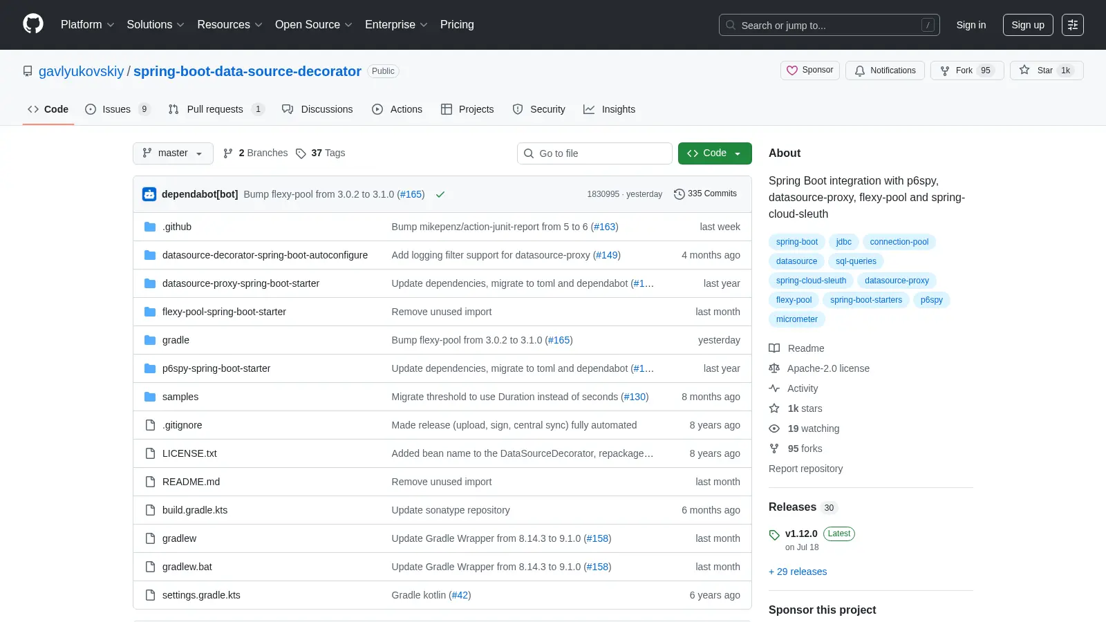Switch to the Insights tab
Viewport: 1106px width, 622px height.
click(x=609, y=109)
